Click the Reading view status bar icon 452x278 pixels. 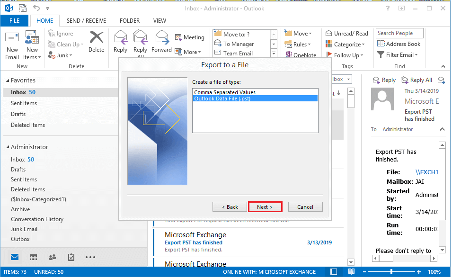click(351, 272)
